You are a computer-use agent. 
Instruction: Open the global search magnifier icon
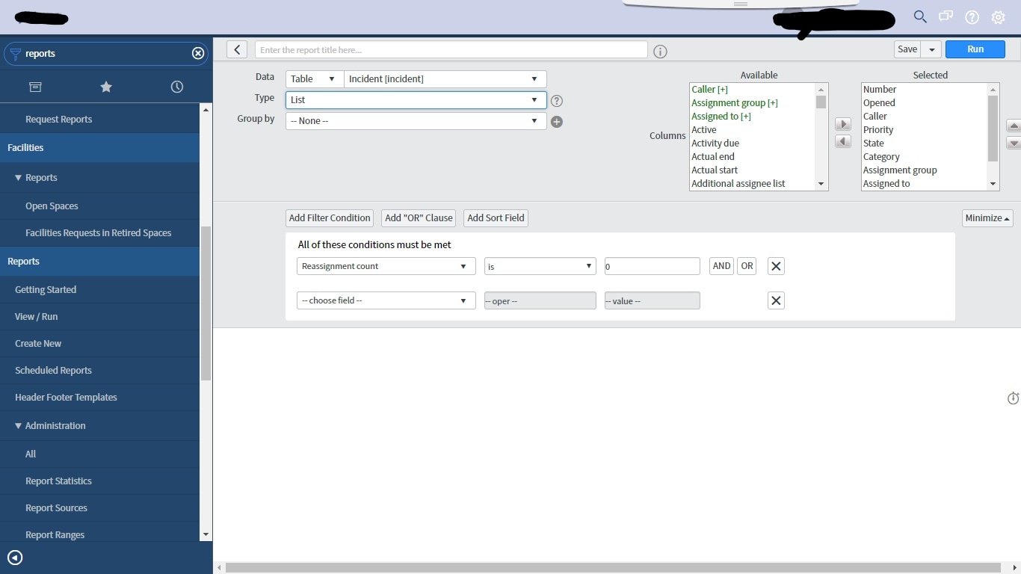coord(919,16)
